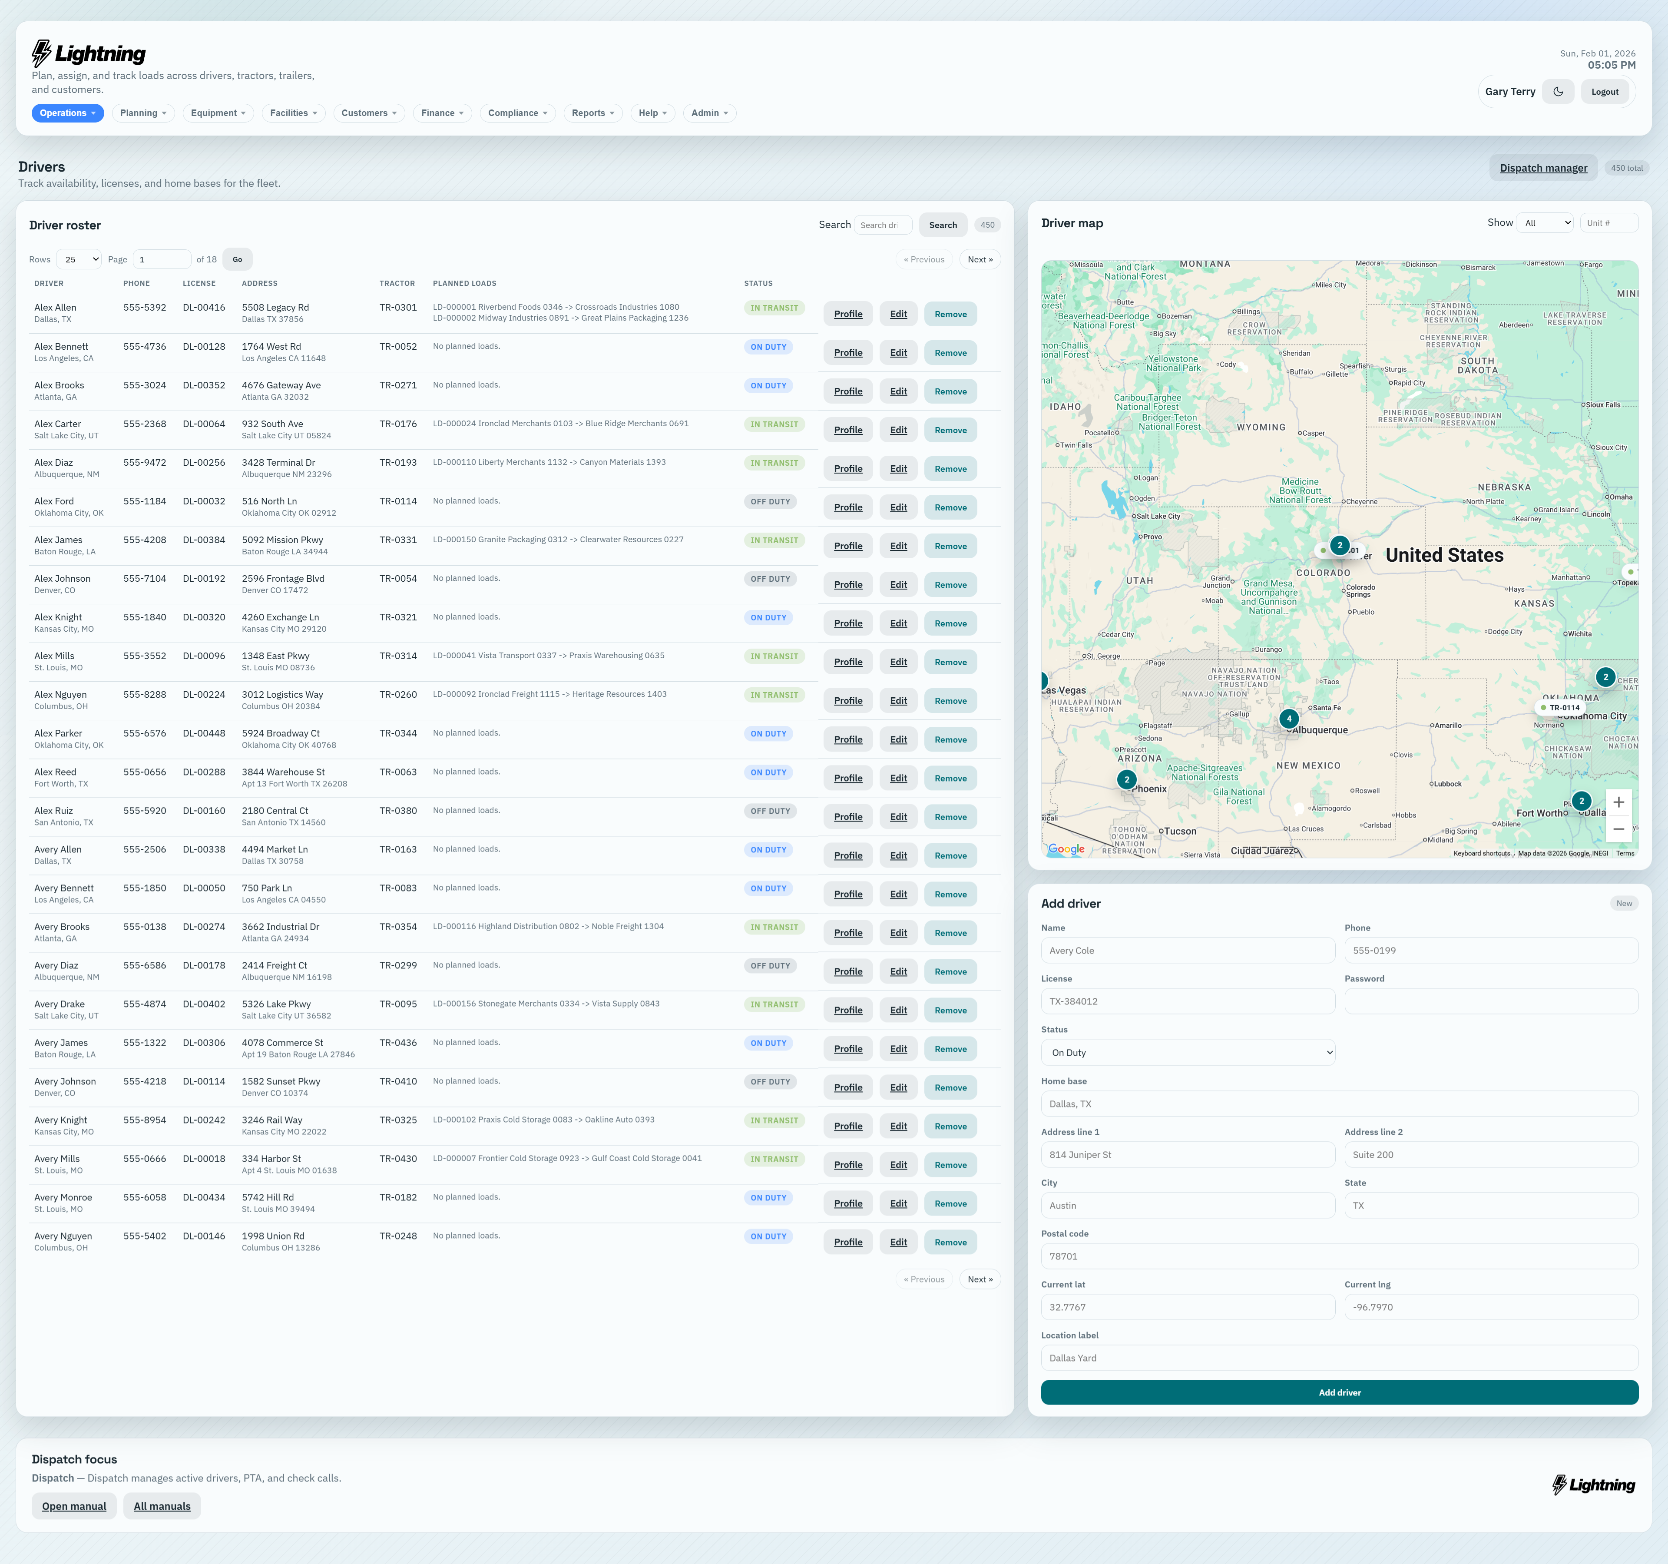Expand the Show filter on driver map
Image resolution: width=1668 pixels, height=1564 pixels.
click(1546, 223)
